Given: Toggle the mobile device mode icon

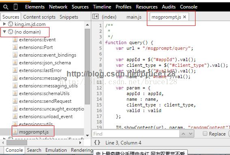Looking at the screenshot, I should [16, 7].
